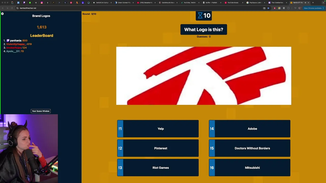Image resolution: width=326 pixels, height=183 pixels.
Task: Switch to Buffer – Publish tab
Action: pyautogui.click(x=211, y=3)
